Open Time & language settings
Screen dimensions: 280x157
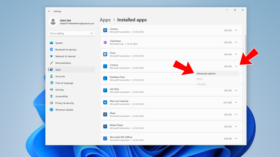(71, 83)
